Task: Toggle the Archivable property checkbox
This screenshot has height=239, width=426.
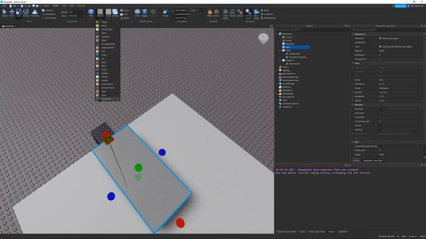Action: (x=380, y=113)
